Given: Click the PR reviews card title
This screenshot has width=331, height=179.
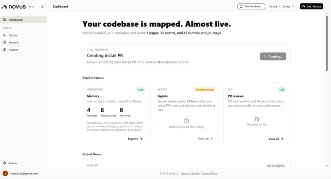Looking at the screenshot, I should 236,96.
